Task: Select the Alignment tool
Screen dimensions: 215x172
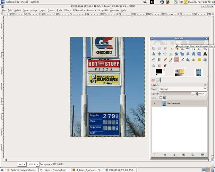Action: tap(165, 54)
